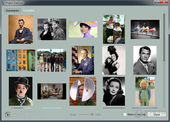Open the colorful birds on railing thumbnail
The image size is (170, 122).
[145, 29]
